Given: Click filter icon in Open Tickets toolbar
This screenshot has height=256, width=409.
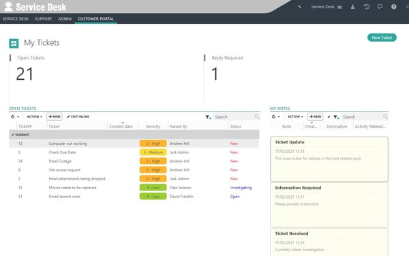Looking at the screenshot, I should tap(208, 117).
